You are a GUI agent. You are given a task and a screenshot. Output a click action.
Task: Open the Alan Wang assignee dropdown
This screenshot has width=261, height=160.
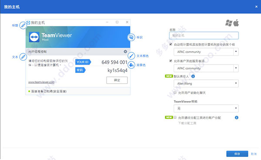206,84
